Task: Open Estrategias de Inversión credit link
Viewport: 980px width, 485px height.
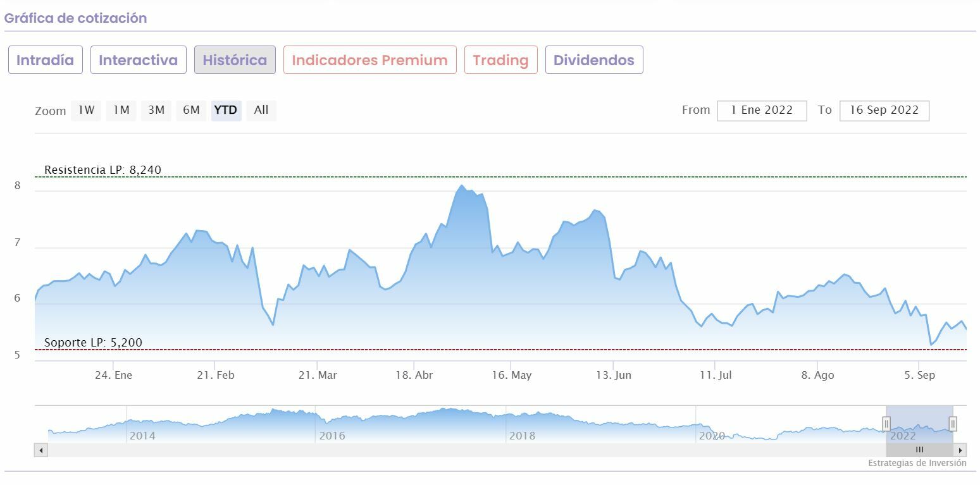Action: point(917,464)
